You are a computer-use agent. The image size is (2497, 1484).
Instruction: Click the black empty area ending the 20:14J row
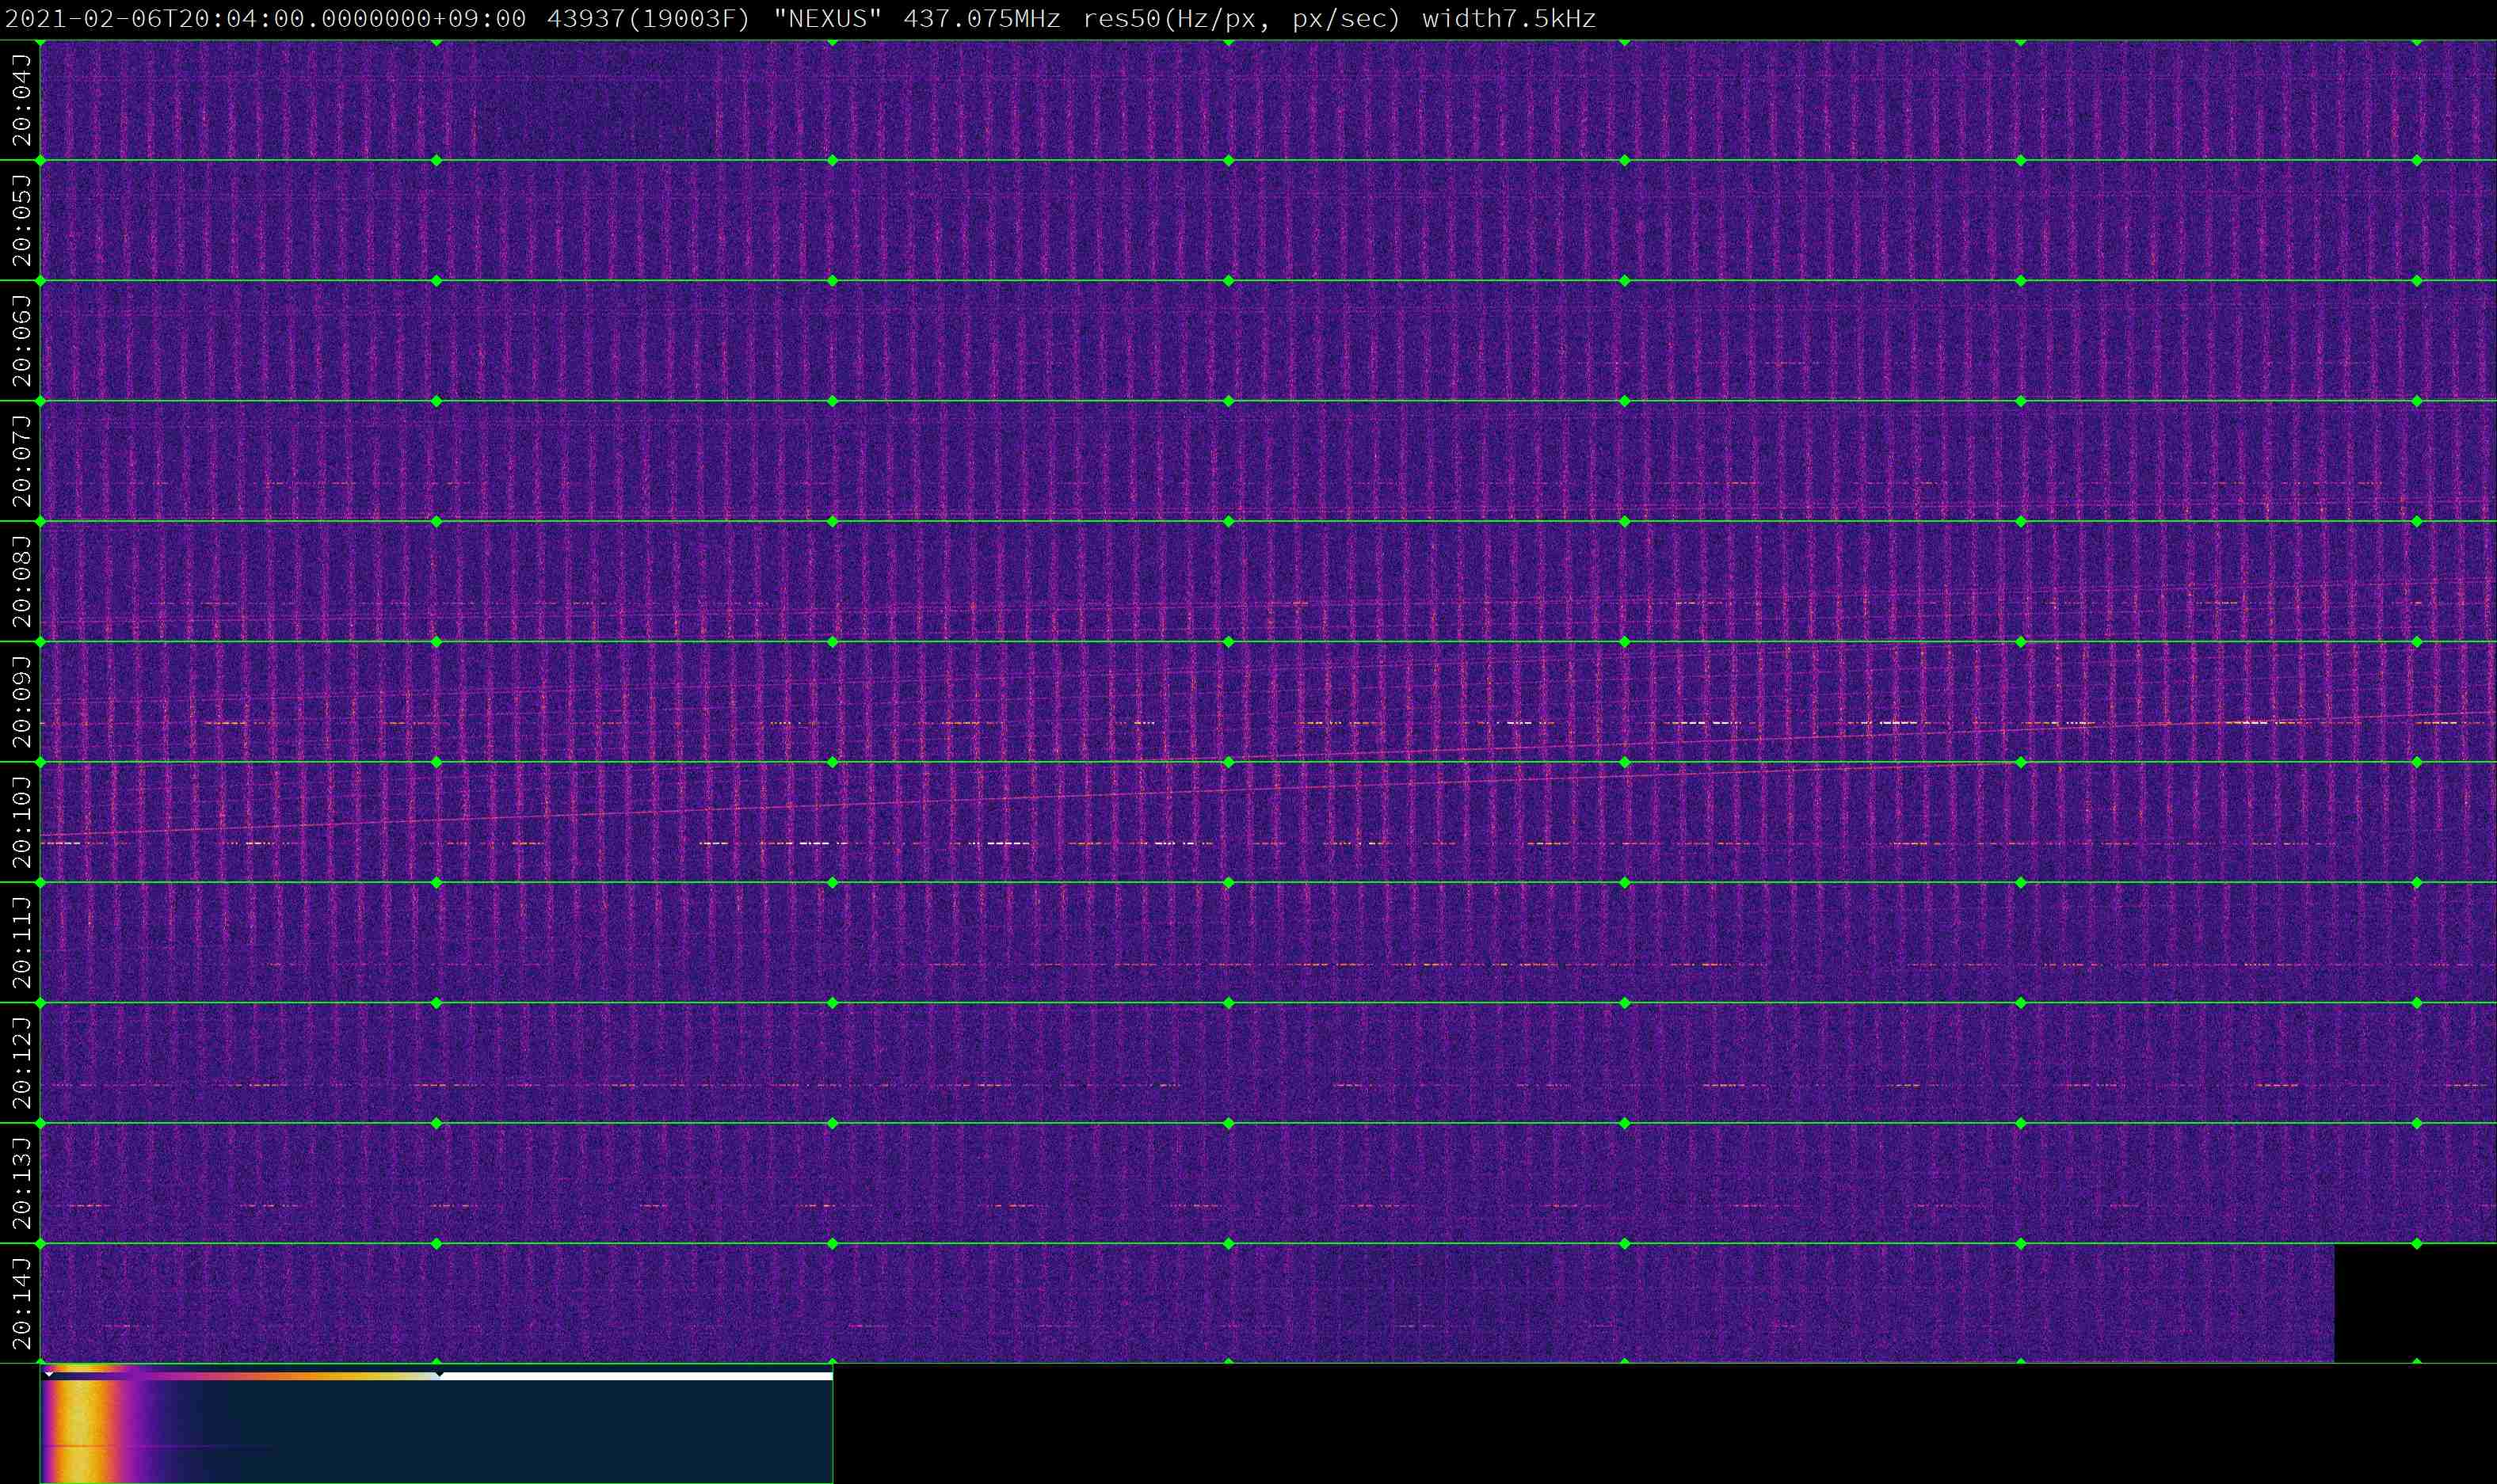[2415, 1302]
